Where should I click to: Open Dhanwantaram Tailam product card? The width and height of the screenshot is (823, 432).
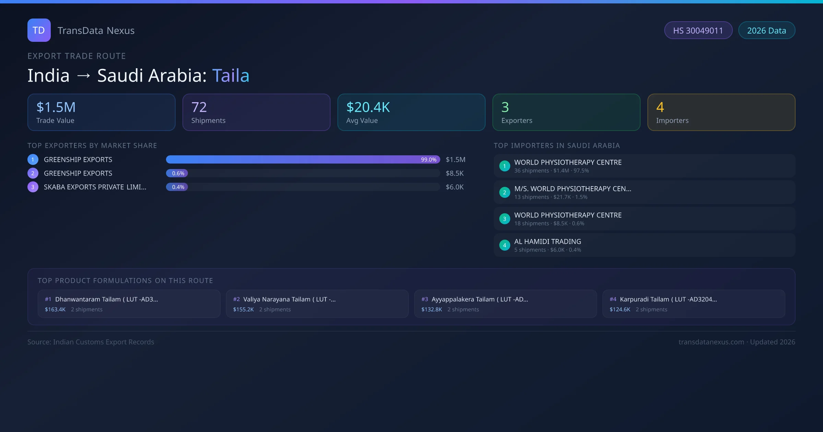[129, 304]
